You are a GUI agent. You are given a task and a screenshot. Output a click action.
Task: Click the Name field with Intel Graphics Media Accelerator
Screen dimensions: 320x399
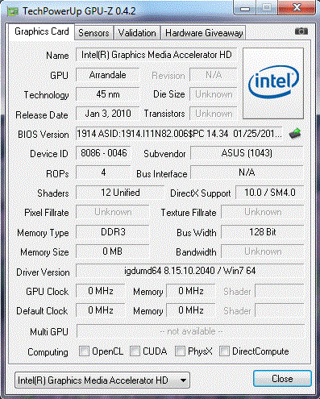(156, 55)
